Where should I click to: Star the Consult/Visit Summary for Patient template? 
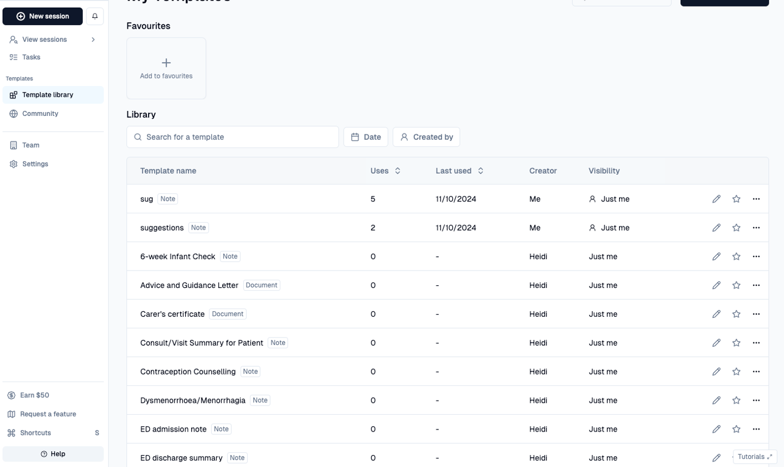736,343
